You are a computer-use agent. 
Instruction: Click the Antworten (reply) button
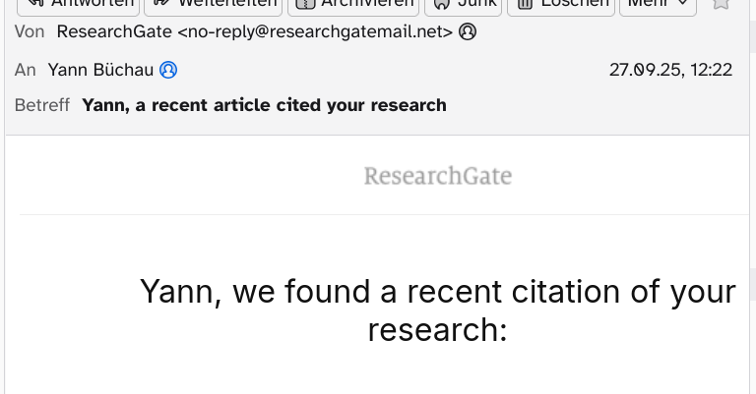[79, 5]
